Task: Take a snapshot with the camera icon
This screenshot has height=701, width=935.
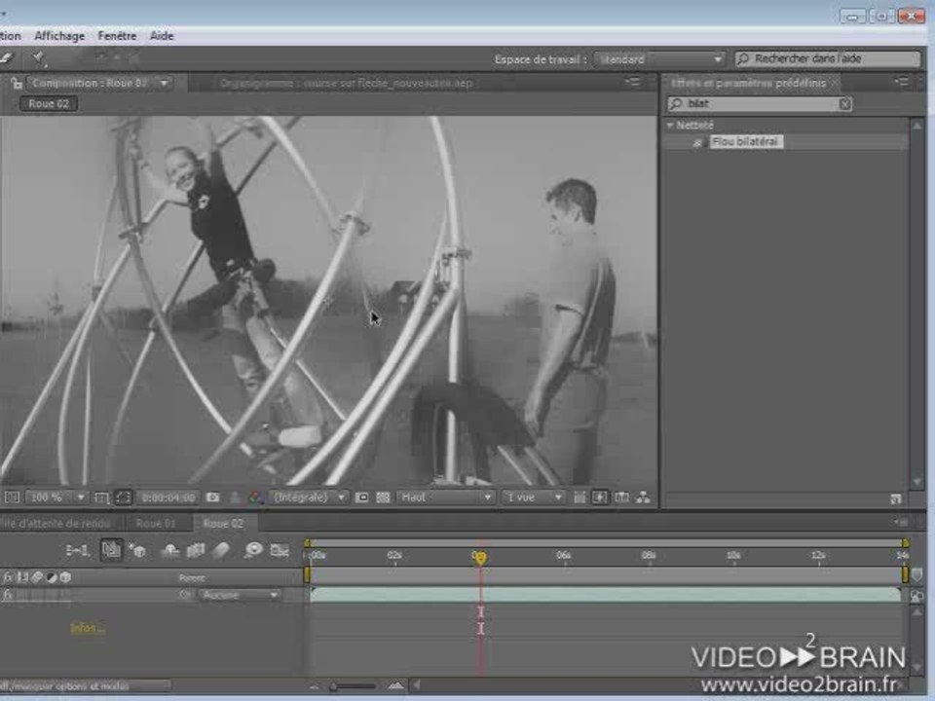Action: click(213, 498)
